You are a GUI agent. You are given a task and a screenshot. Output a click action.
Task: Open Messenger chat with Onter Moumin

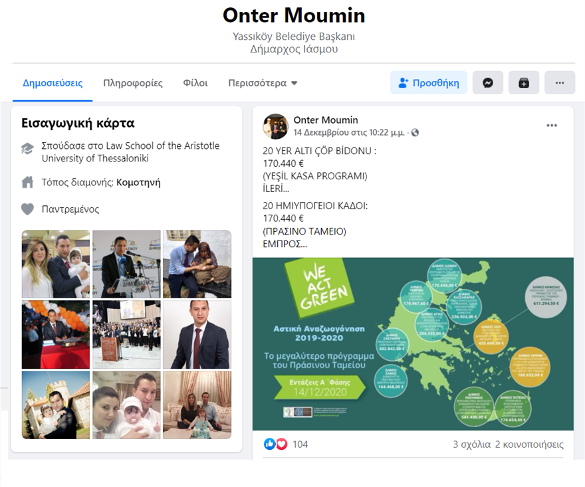(x=488, y=83)
